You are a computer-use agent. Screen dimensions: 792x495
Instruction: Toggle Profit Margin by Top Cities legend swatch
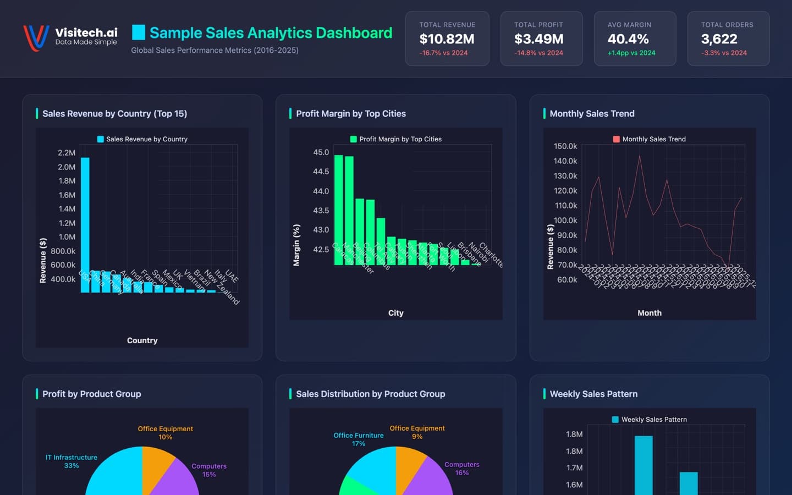click(354, 139)
